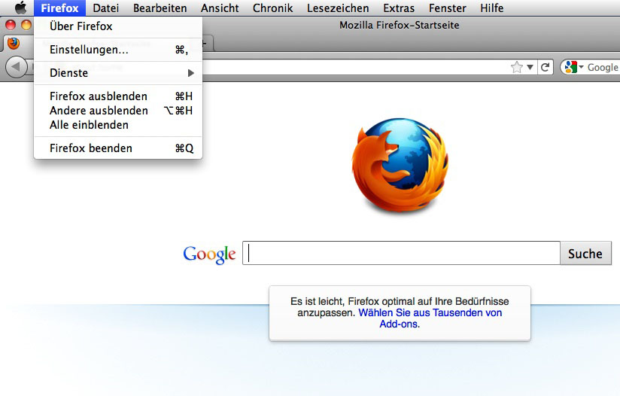Click the large Firefox logo
This screenshot has width=620, height=396.
click(400, 166)
